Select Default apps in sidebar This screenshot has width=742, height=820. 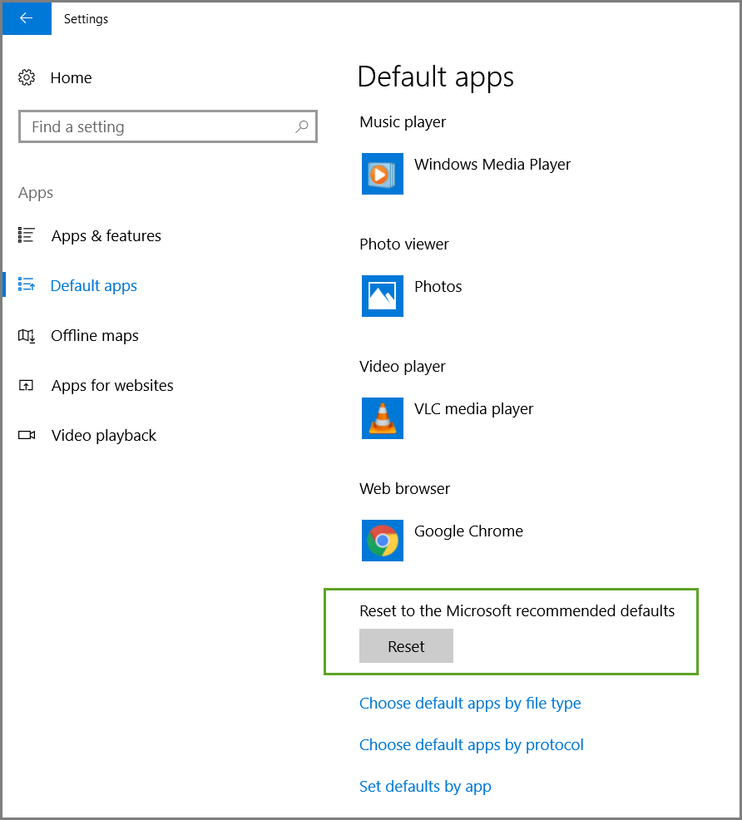(93, 286)
